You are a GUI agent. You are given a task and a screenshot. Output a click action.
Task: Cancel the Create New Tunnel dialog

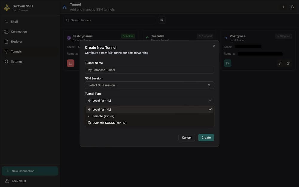coord(187,137)
